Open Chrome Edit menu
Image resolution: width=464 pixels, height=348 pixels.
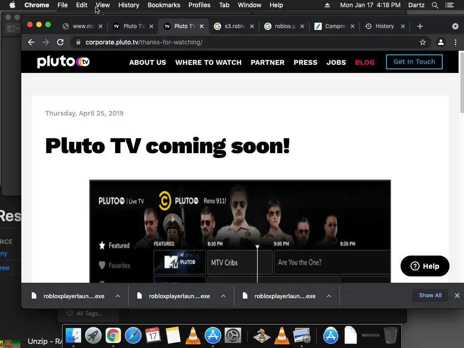tap(82, 5)
